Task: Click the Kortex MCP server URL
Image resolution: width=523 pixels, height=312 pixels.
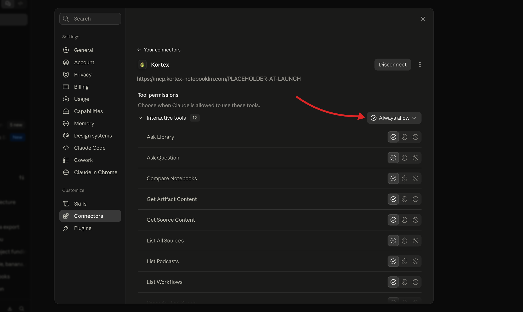Action: tap(219, 79)
